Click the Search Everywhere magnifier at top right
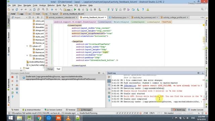 (x=202, y=9)
